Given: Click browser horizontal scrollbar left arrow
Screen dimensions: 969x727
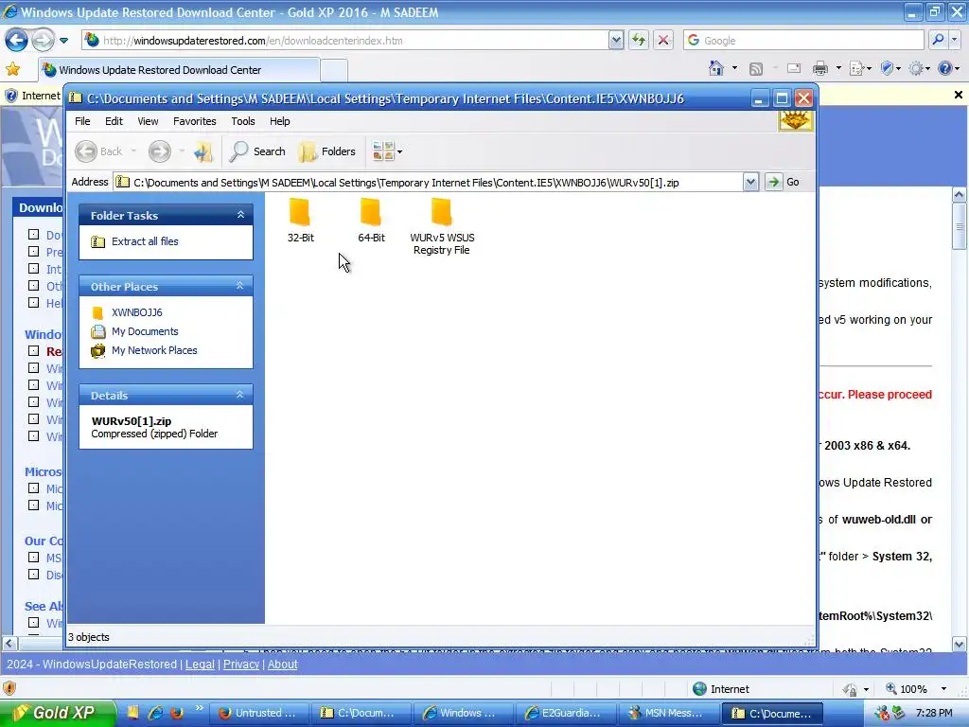Looking at the screenshot, I should pyautogui.click(x=9, y=644).
